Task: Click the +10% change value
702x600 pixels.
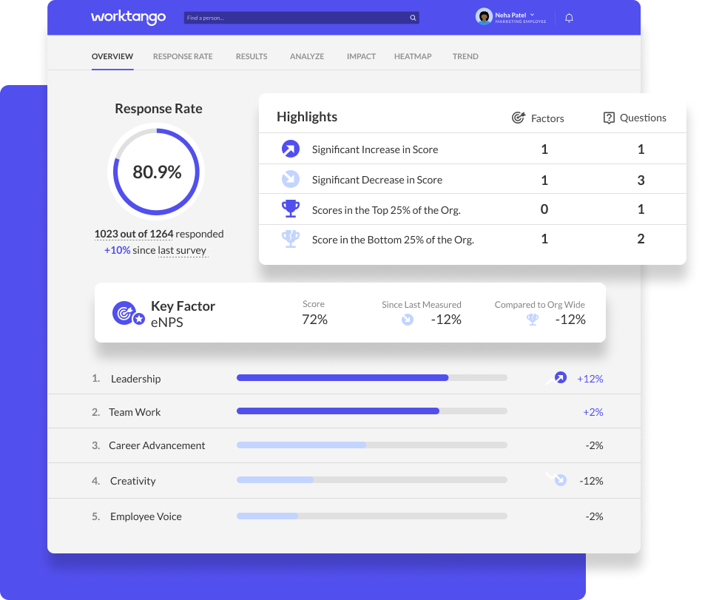Action: 118,250
